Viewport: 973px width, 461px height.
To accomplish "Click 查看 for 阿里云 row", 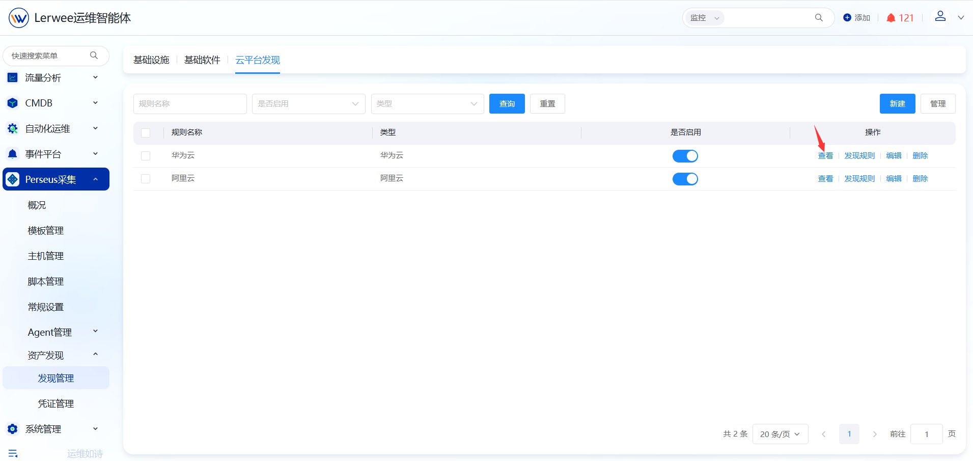I will pyautogui.click(x=825, y=179).
